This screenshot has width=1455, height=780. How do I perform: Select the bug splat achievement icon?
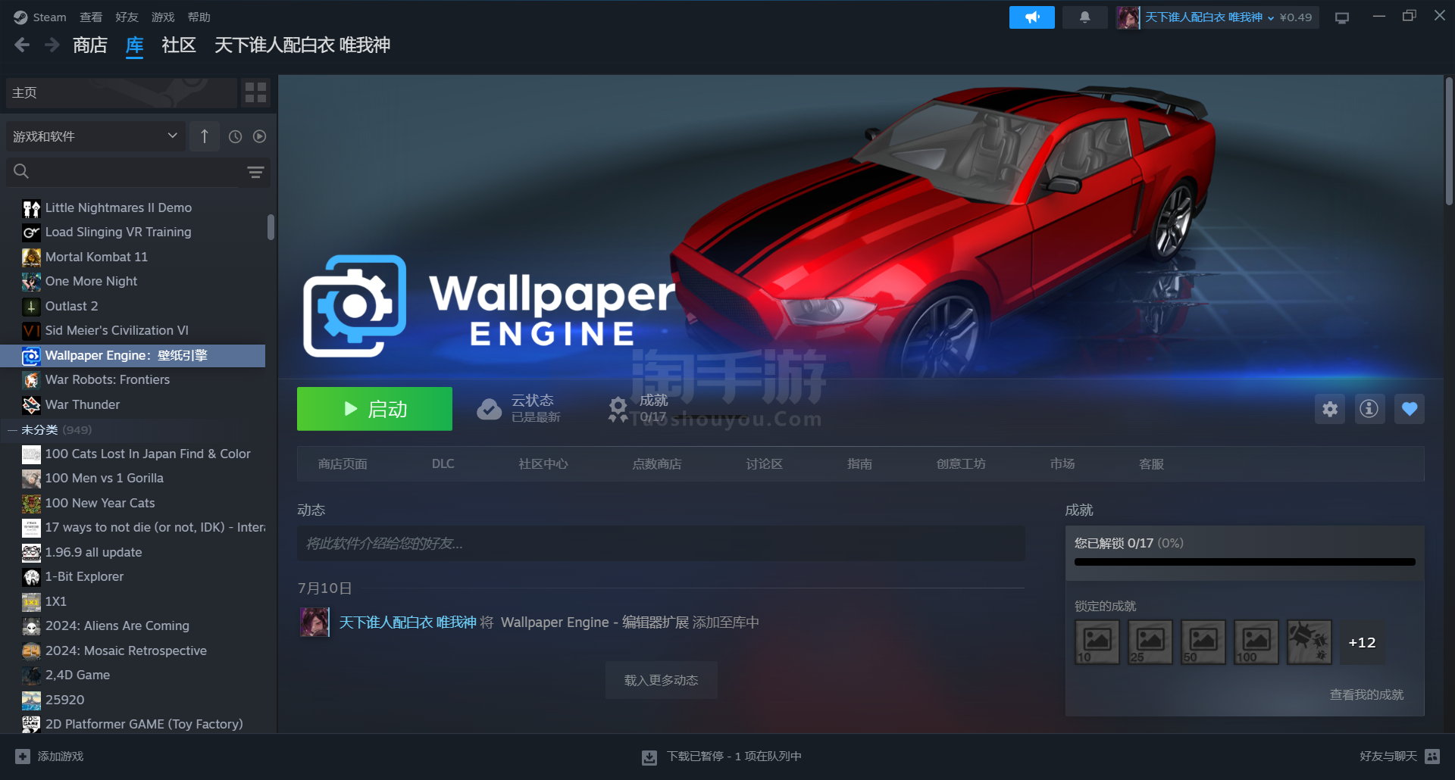point(1309,642)
